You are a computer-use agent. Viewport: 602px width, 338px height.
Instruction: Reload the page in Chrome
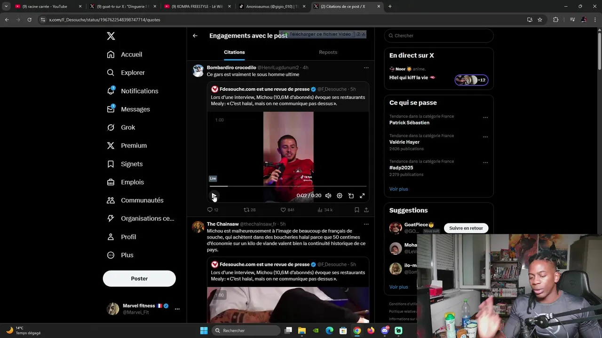point(29,20)
